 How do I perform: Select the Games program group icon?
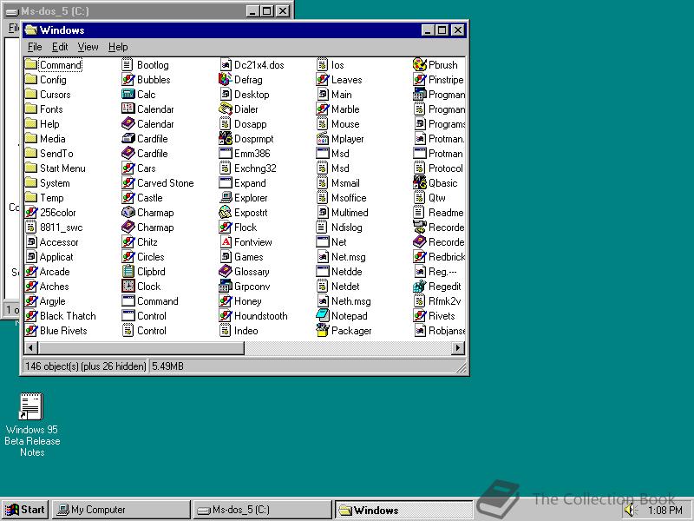[x=225, y=257]
